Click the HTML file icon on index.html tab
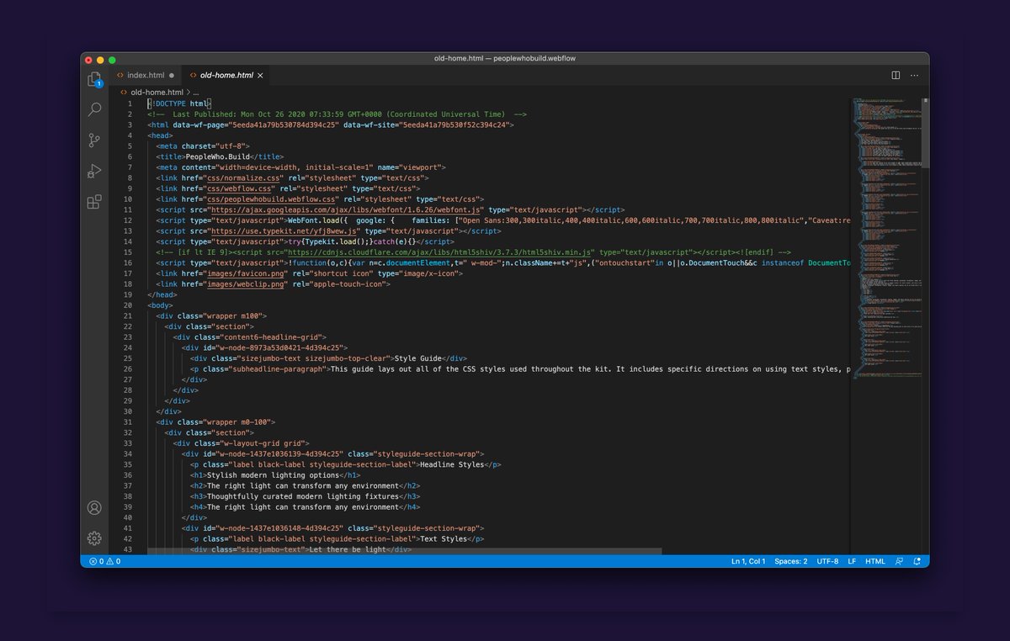This screenshot has height=641, width=1010. (120, 75)
